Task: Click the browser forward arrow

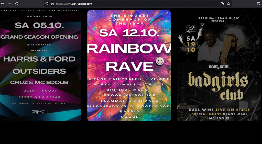Action: pyautogui.click(x=9, y=4)
